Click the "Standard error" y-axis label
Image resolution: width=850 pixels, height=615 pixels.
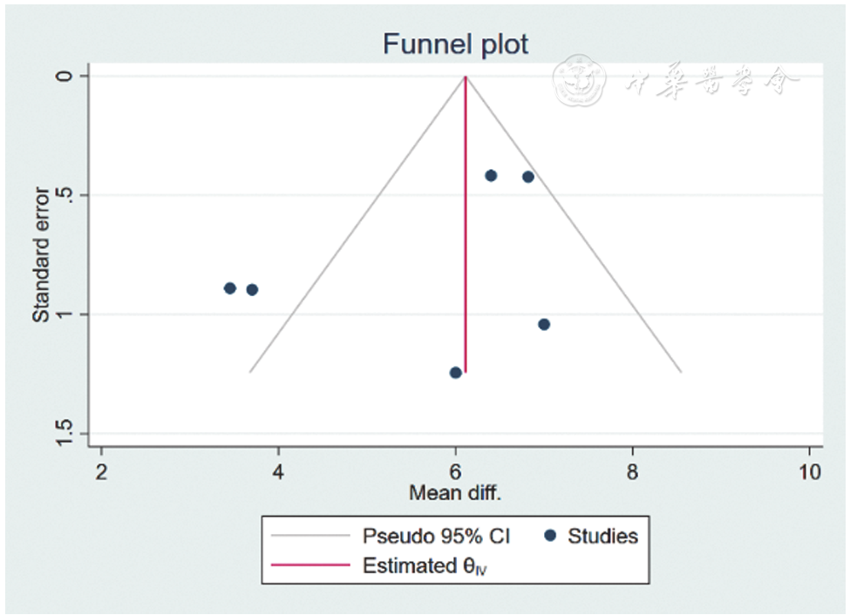pos(41,253)
